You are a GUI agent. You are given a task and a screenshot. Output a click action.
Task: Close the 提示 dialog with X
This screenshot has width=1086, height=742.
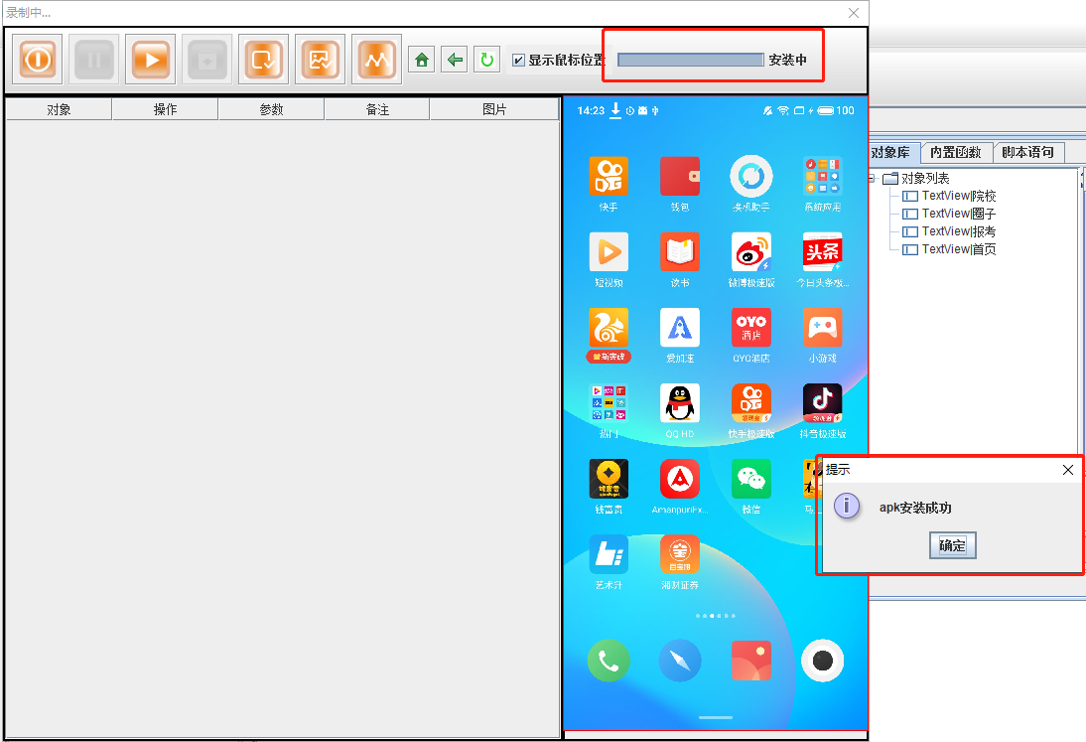pos(1068,470)
